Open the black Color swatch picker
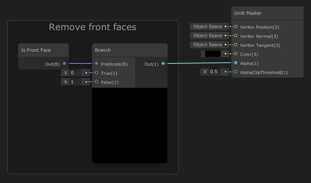The height and width of the screenshot is (183, 311). coord(213,54)
